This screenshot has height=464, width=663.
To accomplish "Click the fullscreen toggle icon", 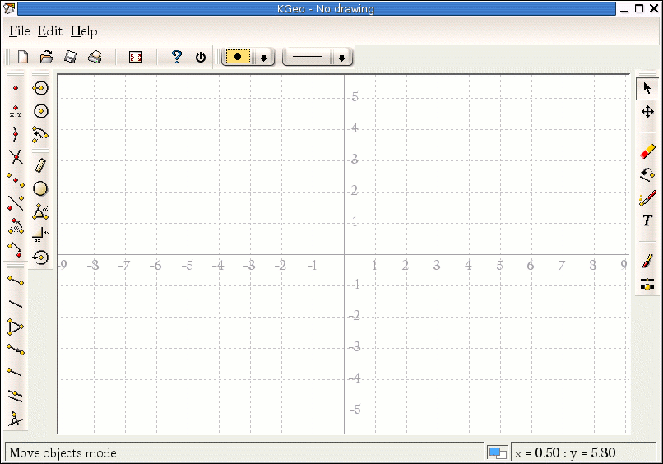I will [x=136, y=57].
